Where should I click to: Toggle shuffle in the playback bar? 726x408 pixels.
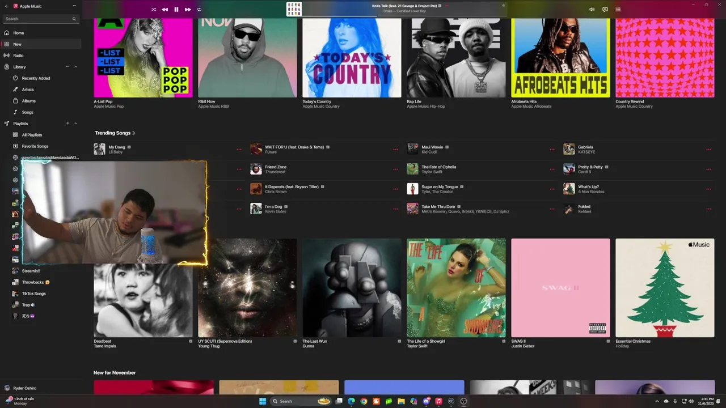[154, 10]
